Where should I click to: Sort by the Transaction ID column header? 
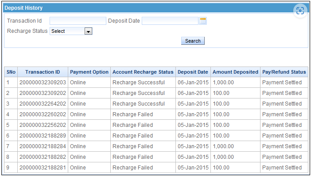pos(43,72)
